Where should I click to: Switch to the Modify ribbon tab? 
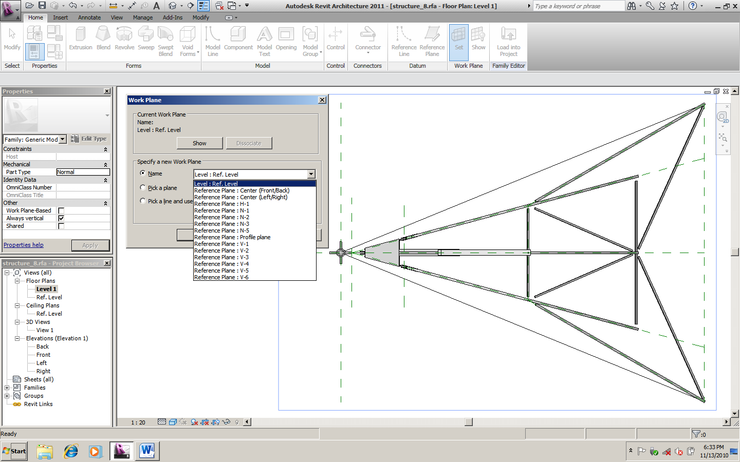coord(201,17)
